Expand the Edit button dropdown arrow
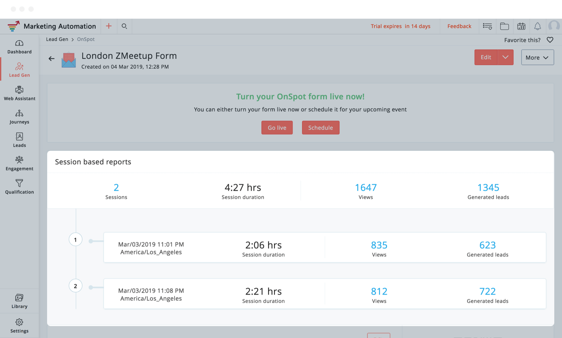 click(x=505, y=57)
